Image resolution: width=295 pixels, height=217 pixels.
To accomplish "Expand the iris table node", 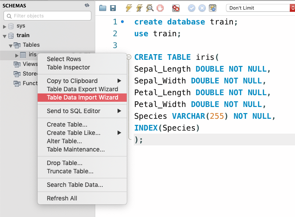I will click(17, 55).
